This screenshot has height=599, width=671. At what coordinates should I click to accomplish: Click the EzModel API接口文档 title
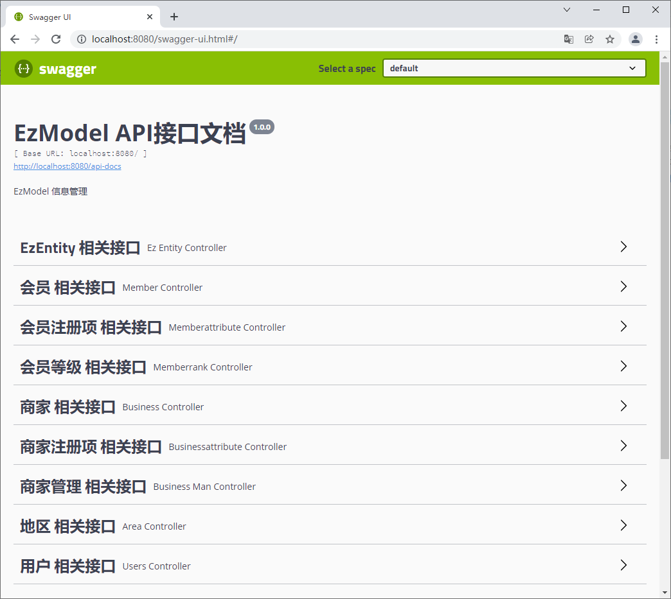(130, 132)
